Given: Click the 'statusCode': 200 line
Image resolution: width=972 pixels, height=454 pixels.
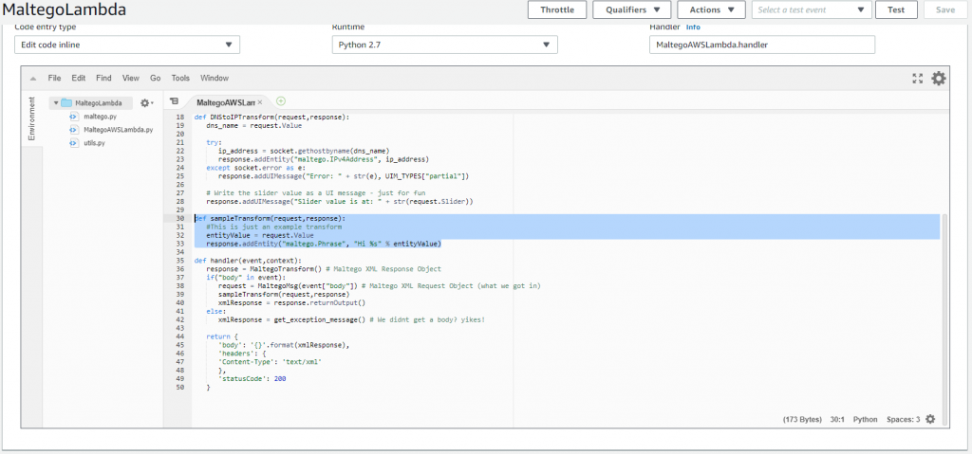Looking at the screenshot, I should (252, 378).
